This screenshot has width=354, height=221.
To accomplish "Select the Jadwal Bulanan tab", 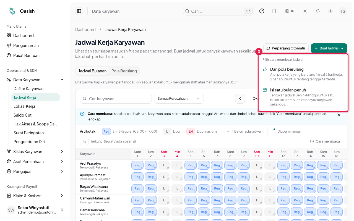I will (x=92, y=71).
